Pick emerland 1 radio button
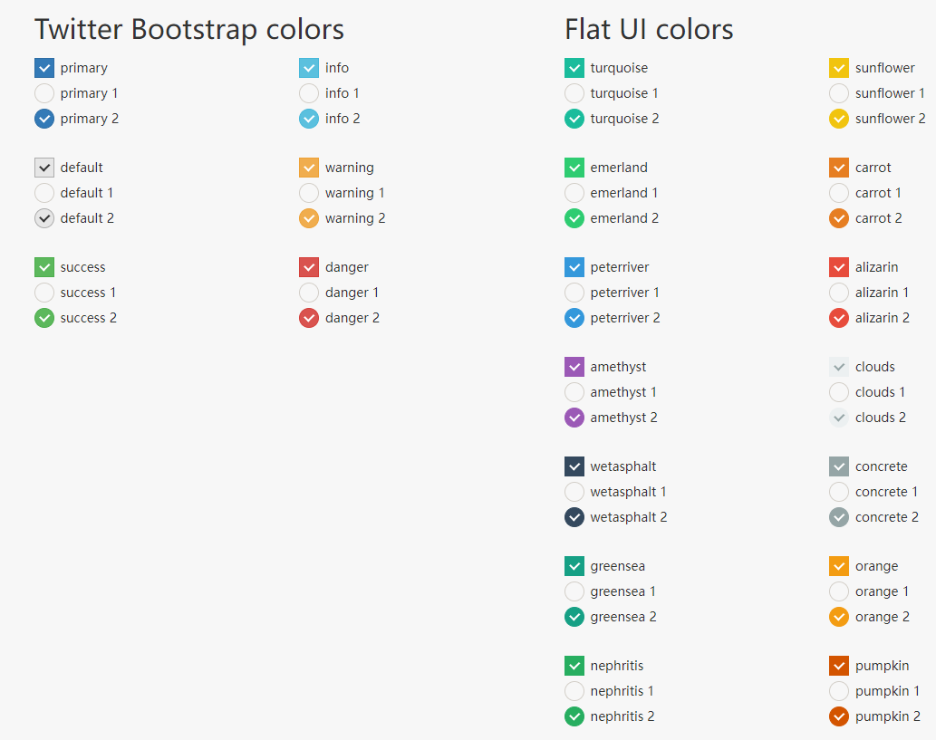This screenshot has height=740, width=936. coord(574,193)
